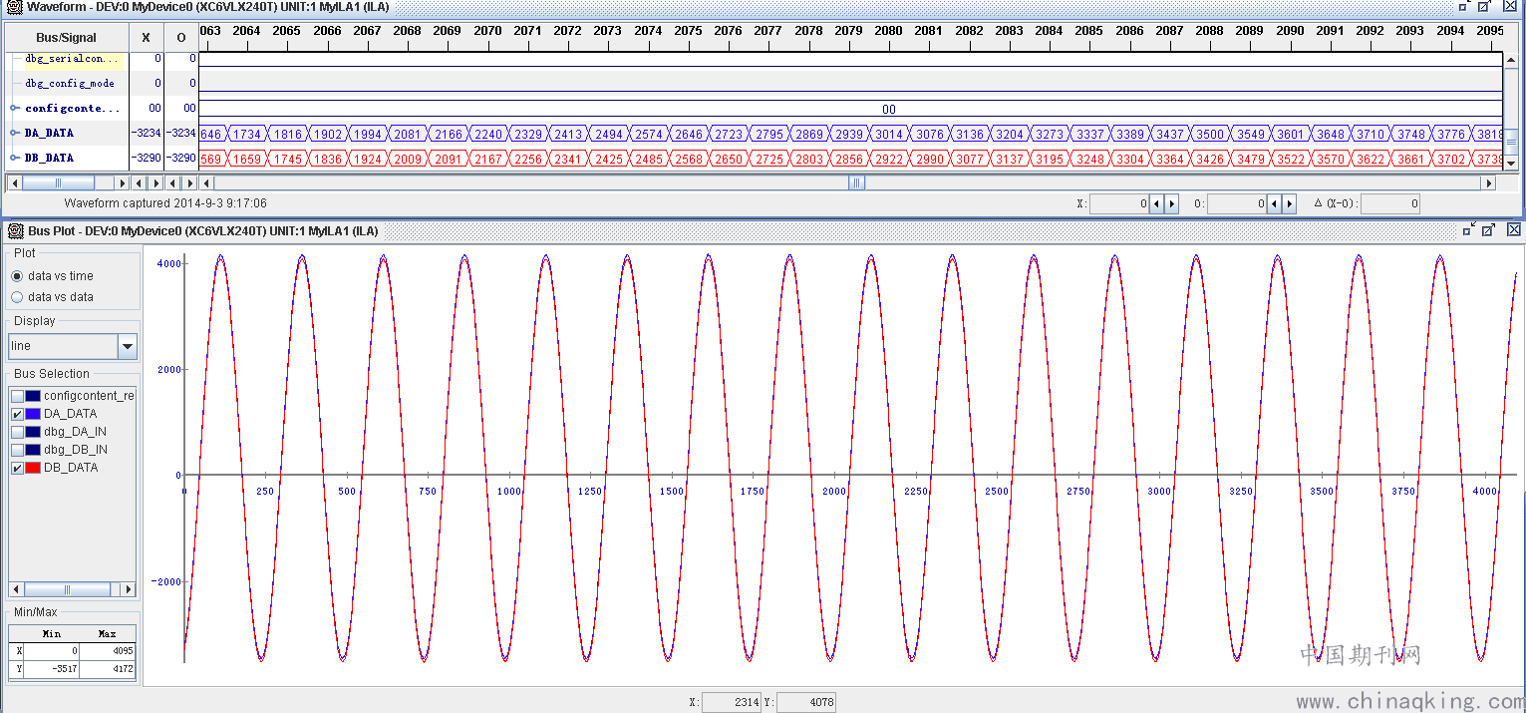This screenshot has width=1526, height=713.
Task: Click Bus Selection list scrollbar right arrow
Action: point(129,588)
